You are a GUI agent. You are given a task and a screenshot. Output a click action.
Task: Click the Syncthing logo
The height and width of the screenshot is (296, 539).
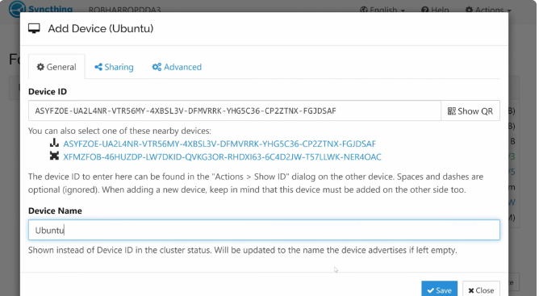40,10
